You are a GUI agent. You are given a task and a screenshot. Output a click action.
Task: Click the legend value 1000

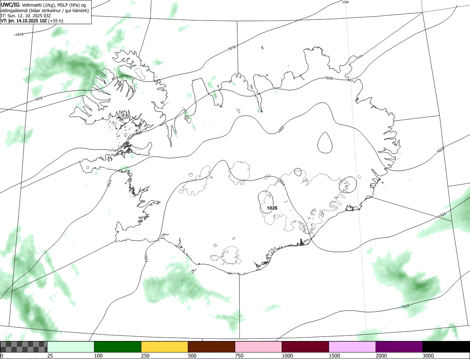(288, 356)
